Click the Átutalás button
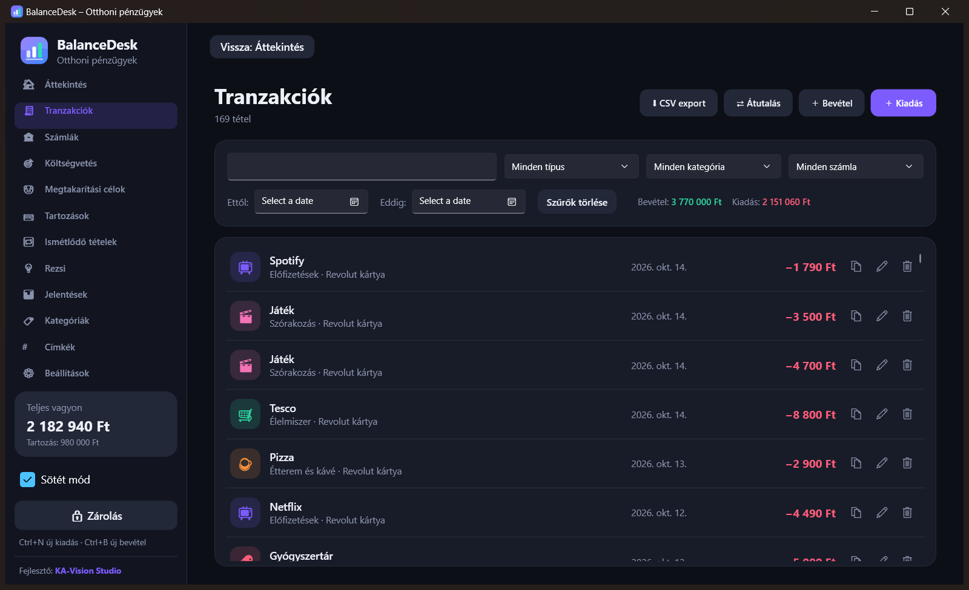The height and width of the screenshot is (590, 969). [758, 103]
